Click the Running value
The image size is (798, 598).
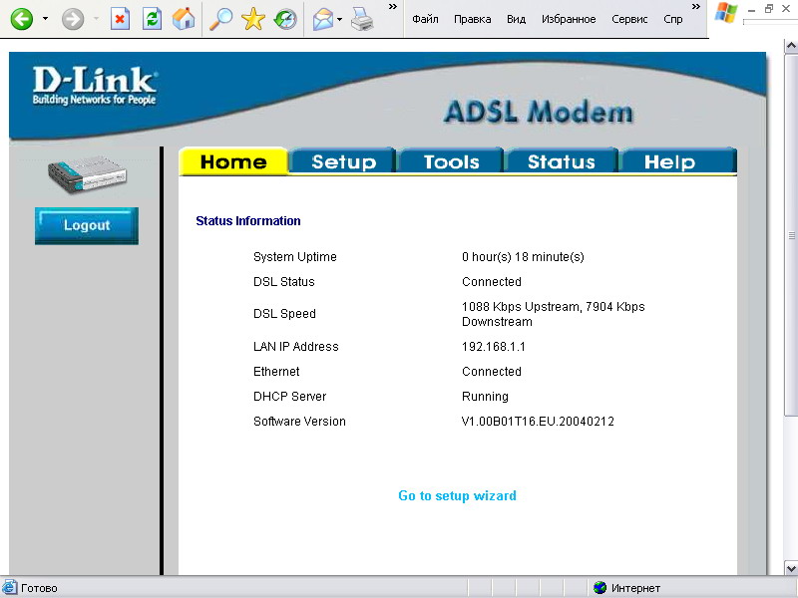coord(485,397)
